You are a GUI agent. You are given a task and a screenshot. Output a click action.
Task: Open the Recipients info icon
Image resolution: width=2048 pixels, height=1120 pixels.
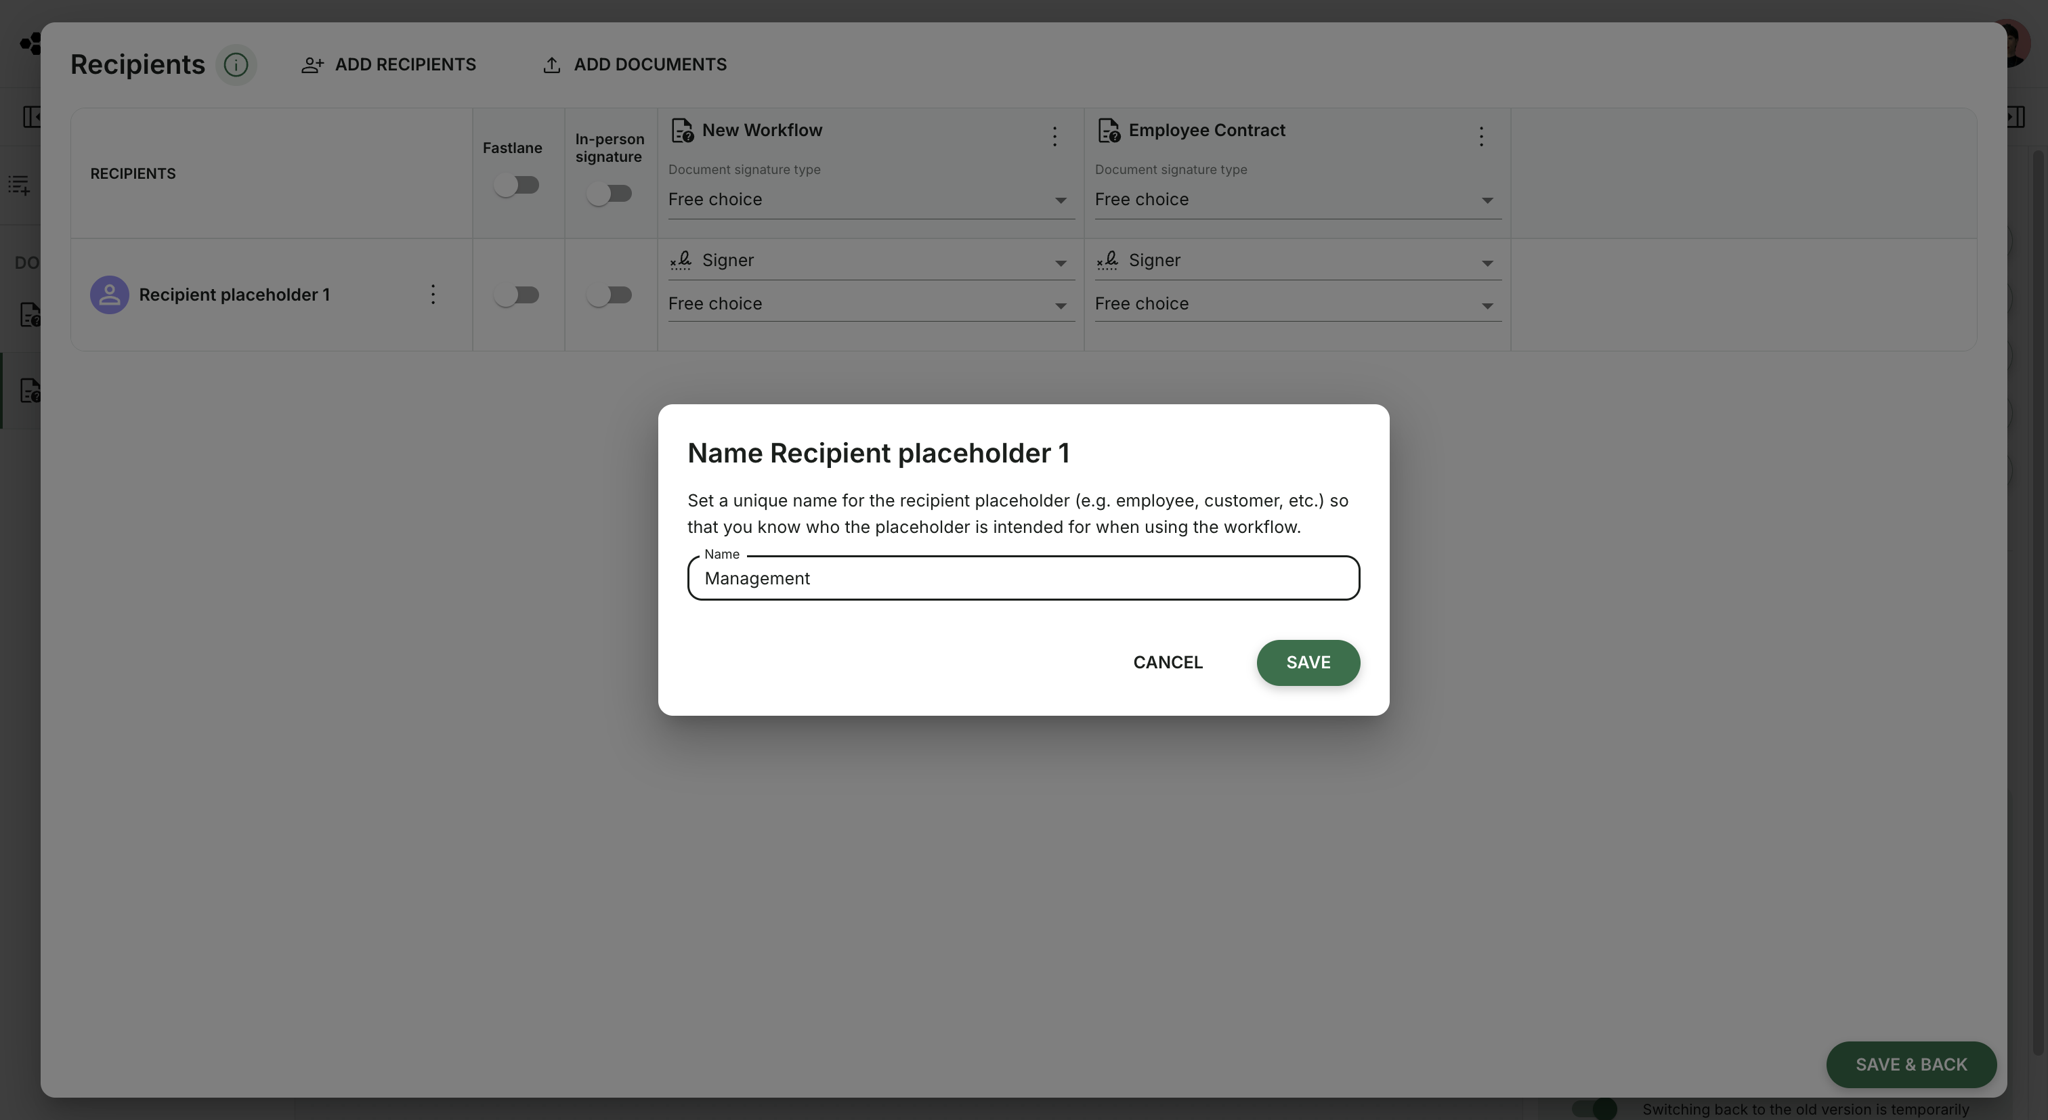(x=235, y=64)
